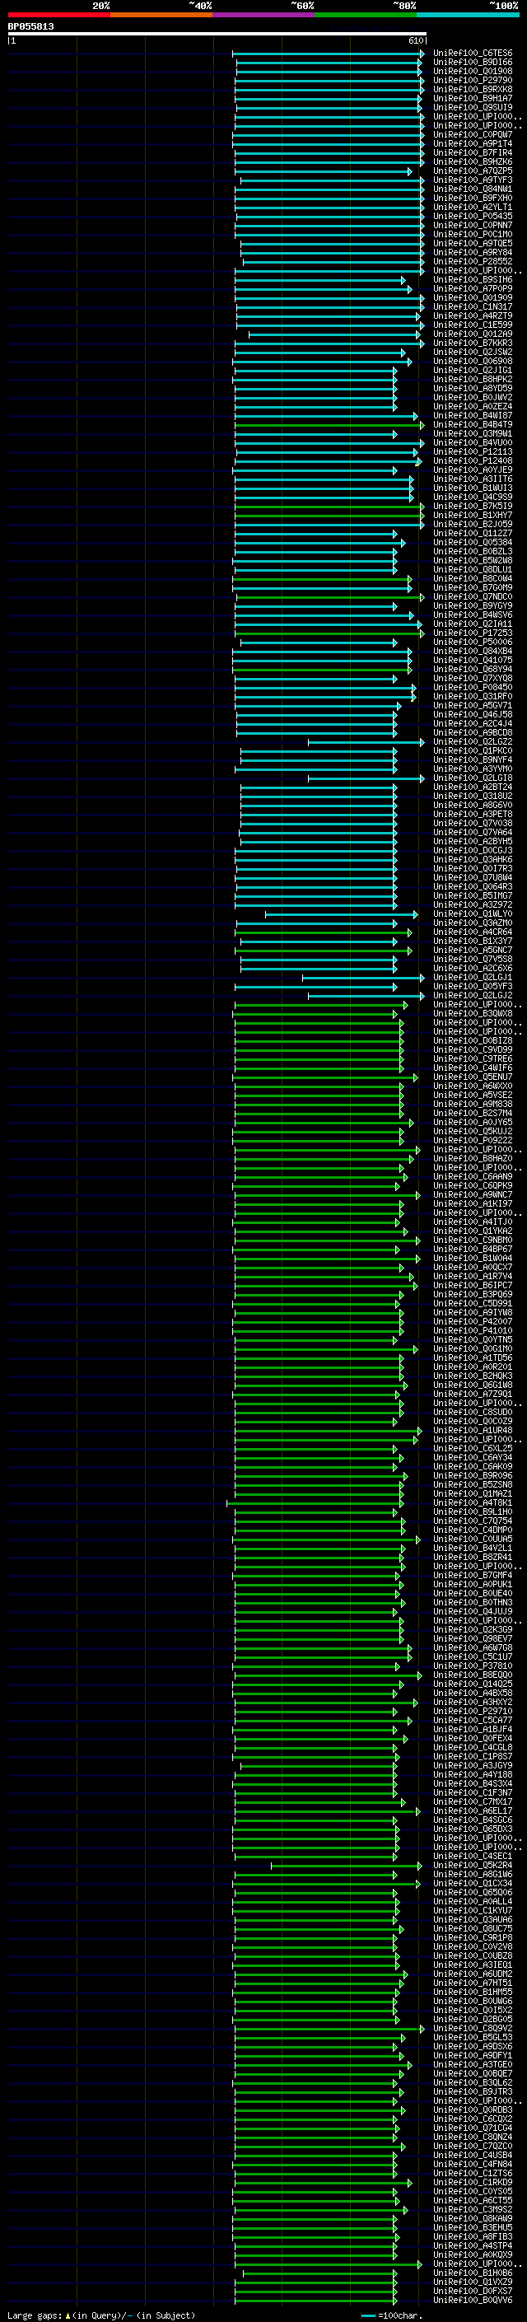Open hit label UniRef100_C0PQW7
The height and width of the screenshot is (2322, 527).
pos(472,135)
